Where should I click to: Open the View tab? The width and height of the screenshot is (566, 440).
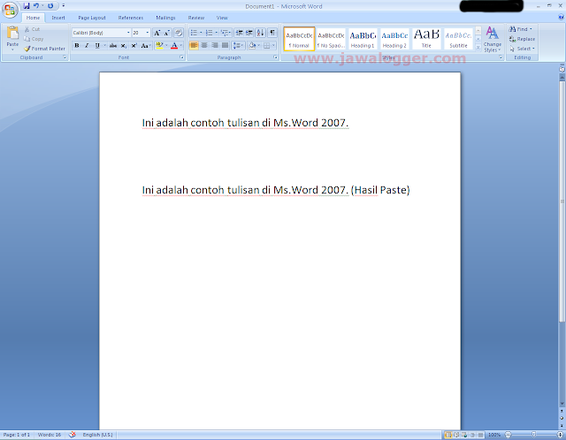pos(222,18)
